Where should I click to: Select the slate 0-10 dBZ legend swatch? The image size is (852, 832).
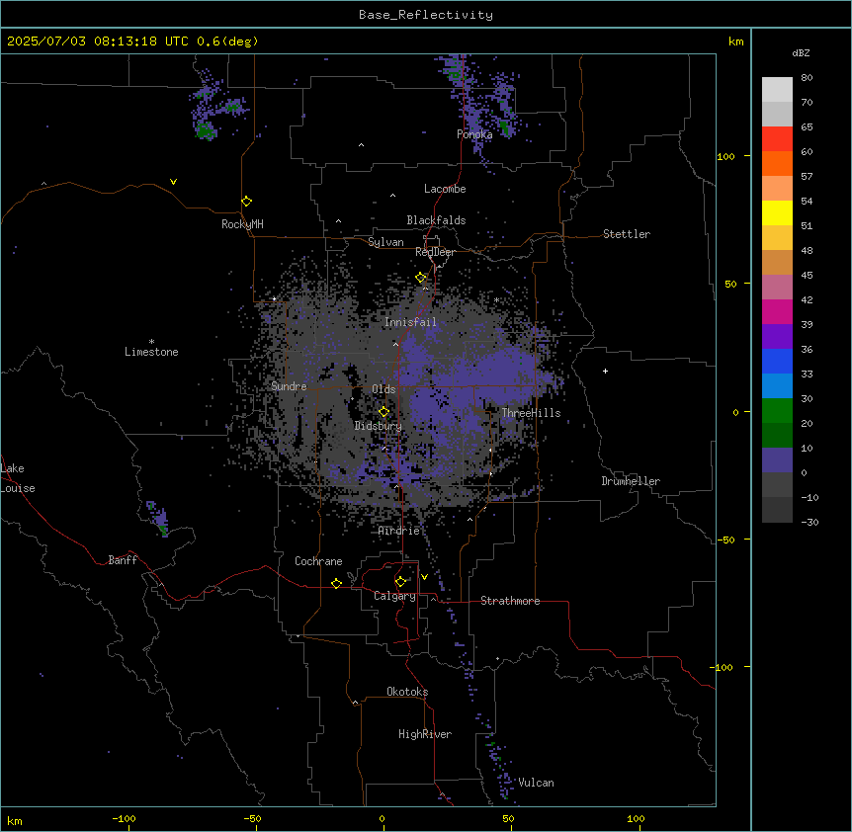coord(777,460)
